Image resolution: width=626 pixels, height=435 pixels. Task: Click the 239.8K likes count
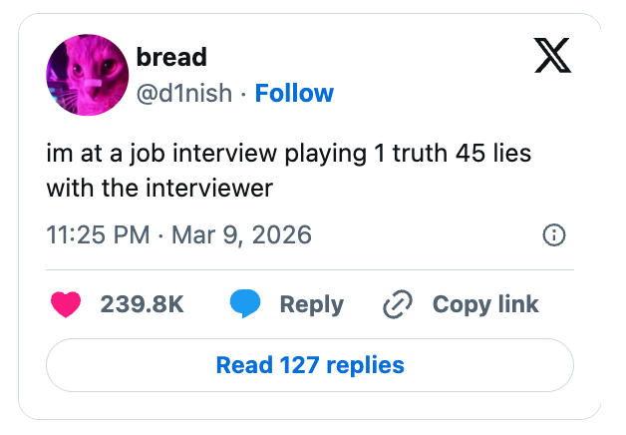tap(142, 304)
